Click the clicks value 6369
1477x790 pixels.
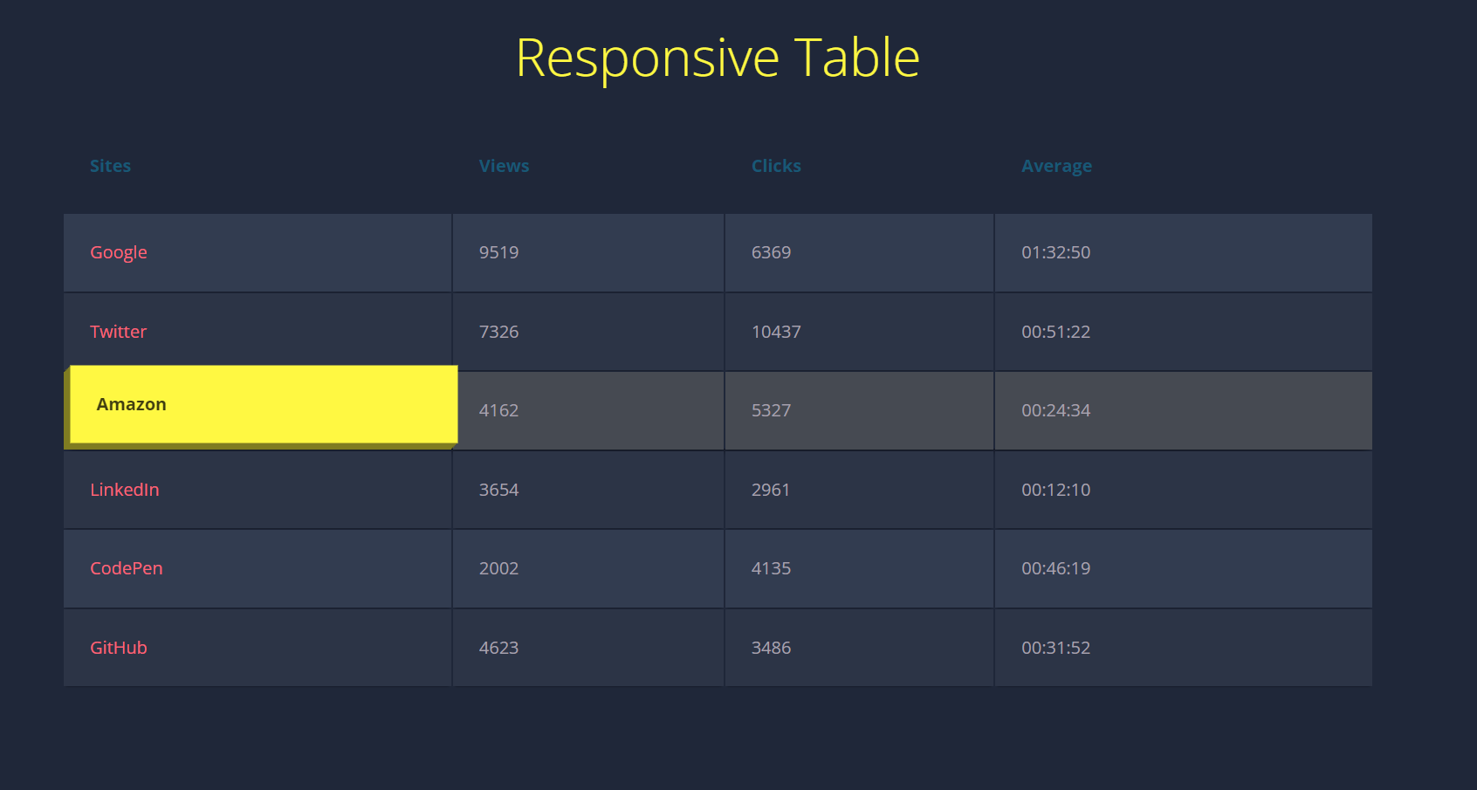click(771, 252)
